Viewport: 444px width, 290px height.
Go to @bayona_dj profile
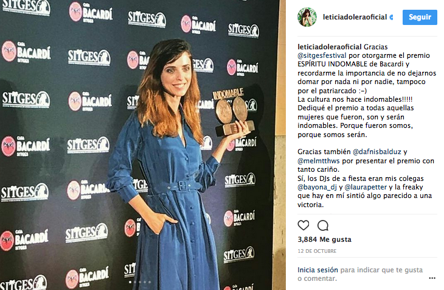pyautogui.click(x=317, y=187)
